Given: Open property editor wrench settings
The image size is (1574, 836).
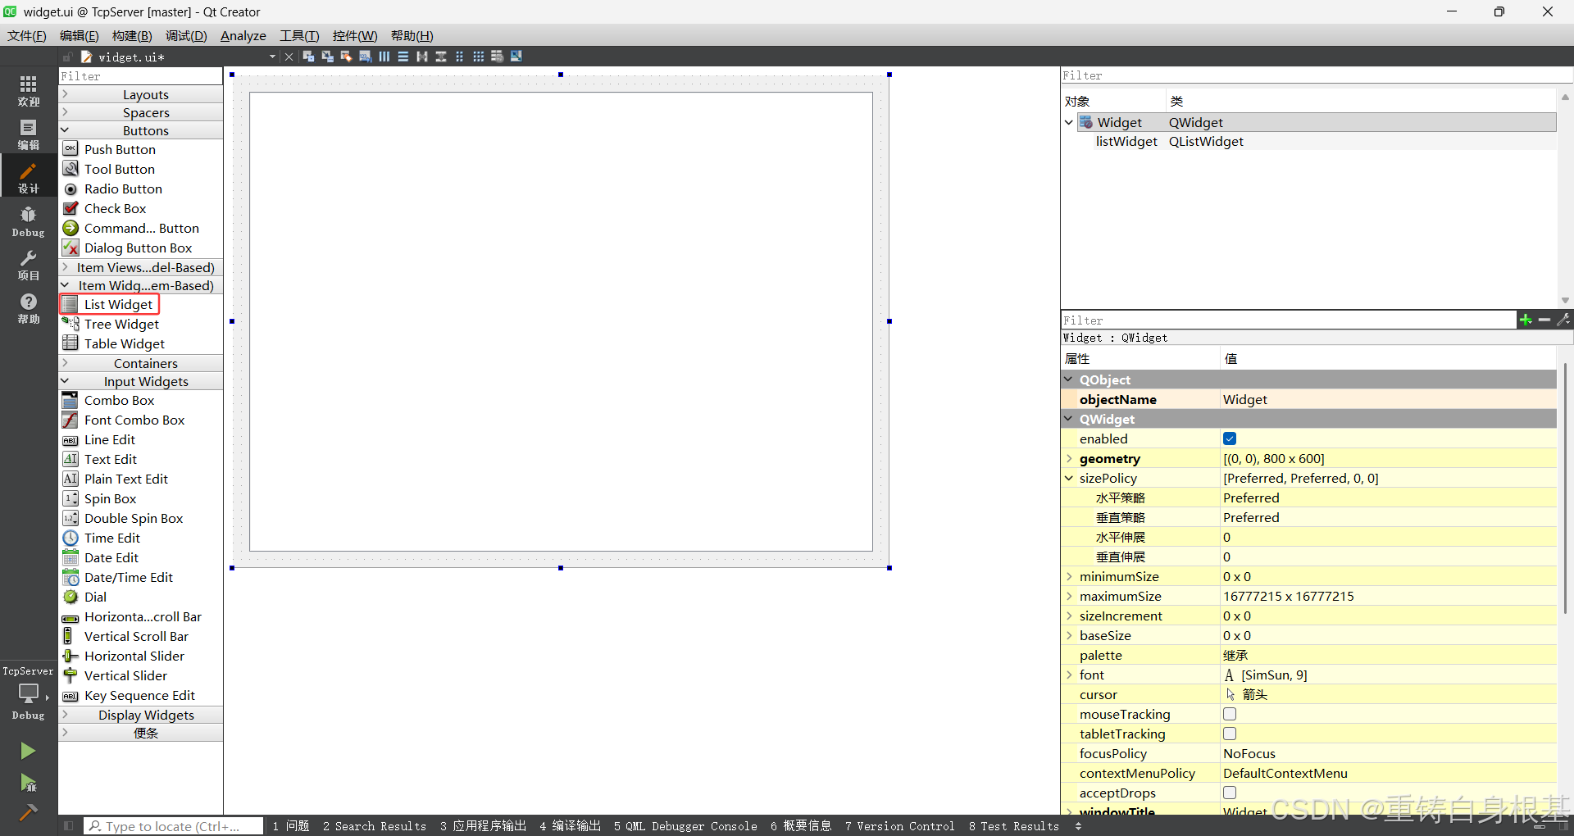Looking at the screenshot, I should (x=1563, y=320).
